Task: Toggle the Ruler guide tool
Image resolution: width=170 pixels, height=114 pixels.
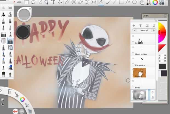Action: pos(67,2)
